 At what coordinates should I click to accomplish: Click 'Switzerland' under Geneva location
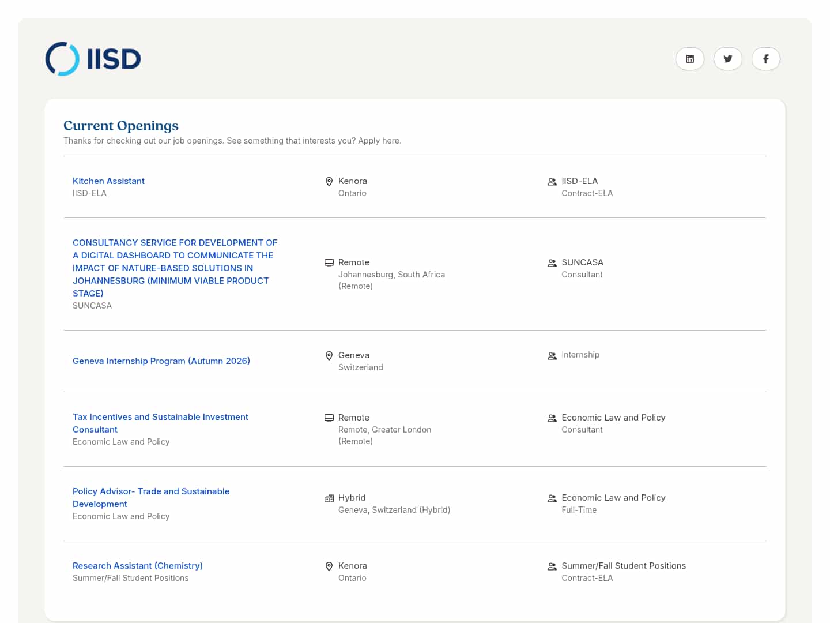coord(361,367)
